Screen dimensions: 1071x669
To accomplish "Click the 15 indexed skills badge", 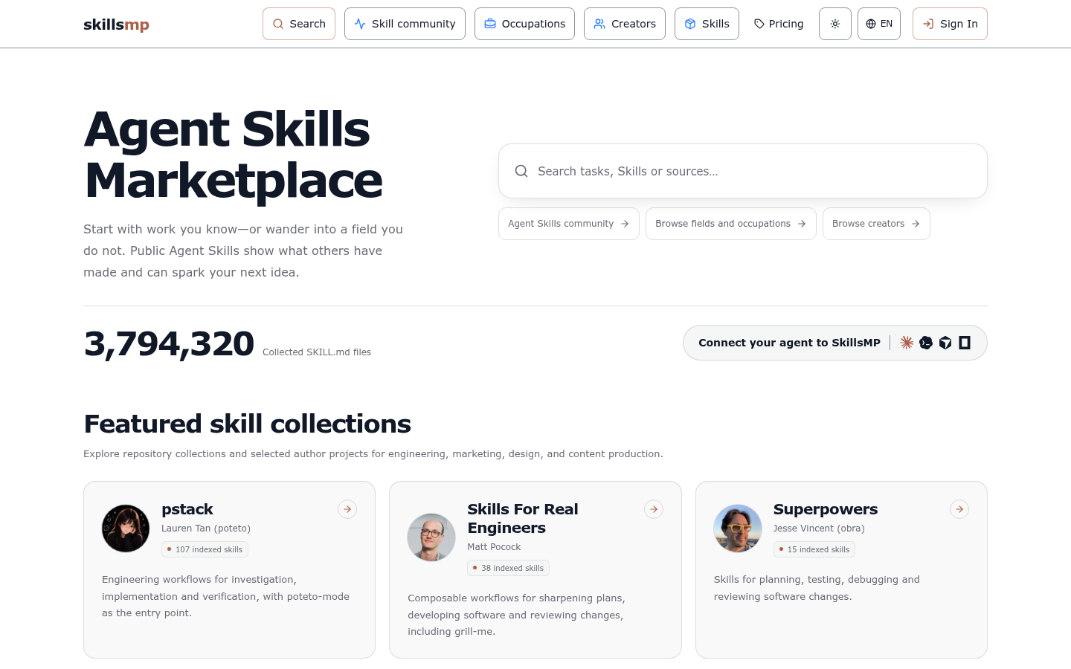I will 814,549.
